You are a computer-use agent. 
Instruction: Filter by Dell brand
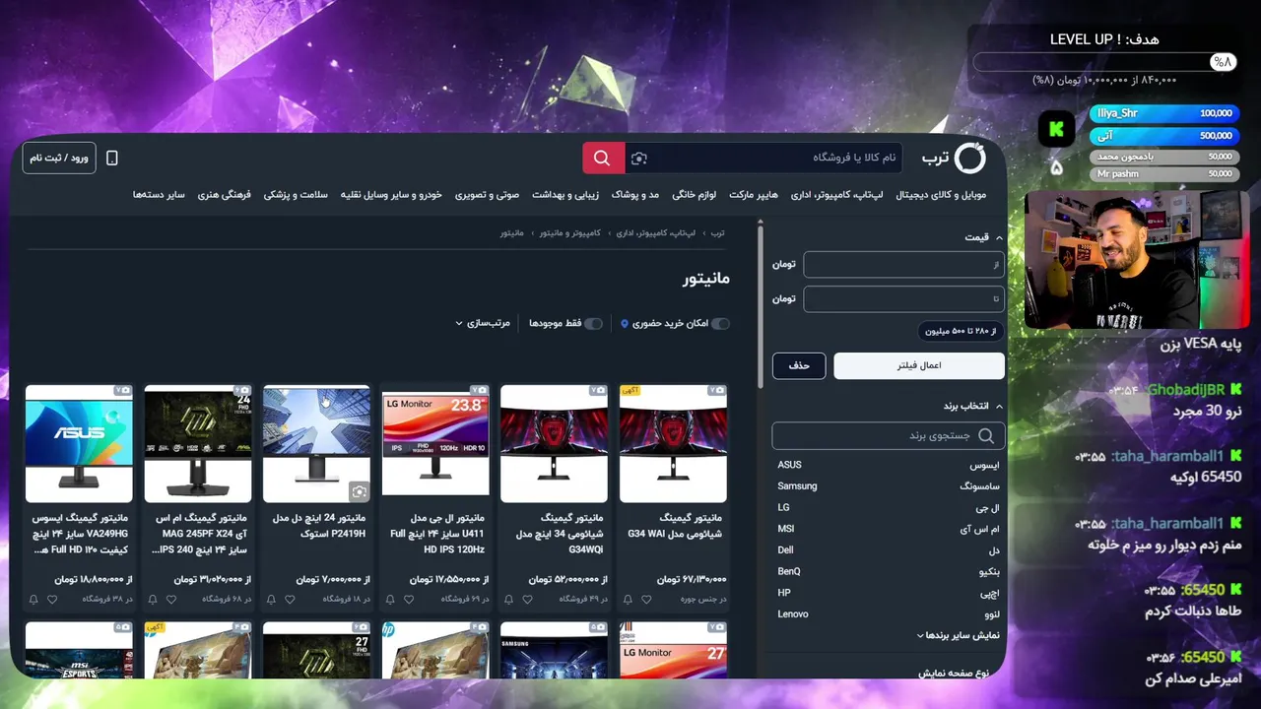click(x=888, y=550)
